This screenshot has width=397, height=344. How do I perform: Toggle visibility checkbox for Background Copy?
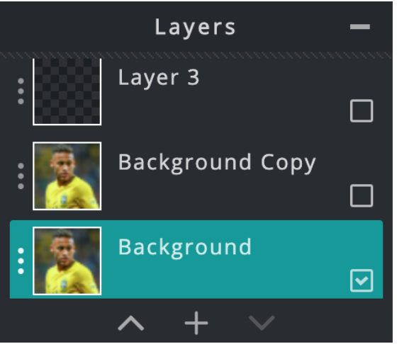click(x=362, y=195)
